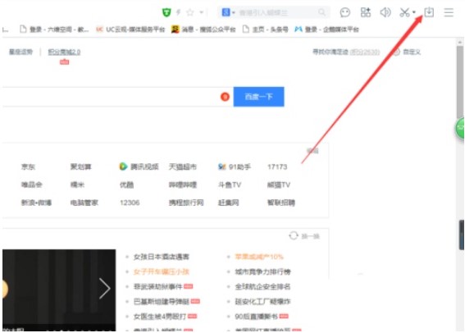This screenshot has height=333, width=465.
Task: Open the 京东 site link
Action: tap(28, 167)
